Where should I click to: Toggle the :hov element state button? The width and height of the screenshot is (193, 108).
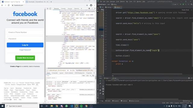84,76
